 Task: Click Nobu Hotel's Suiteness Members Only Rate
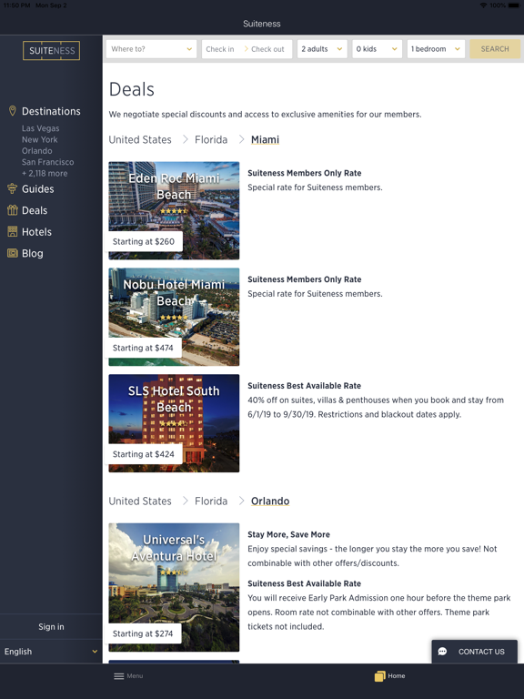(x=305, y=279)
